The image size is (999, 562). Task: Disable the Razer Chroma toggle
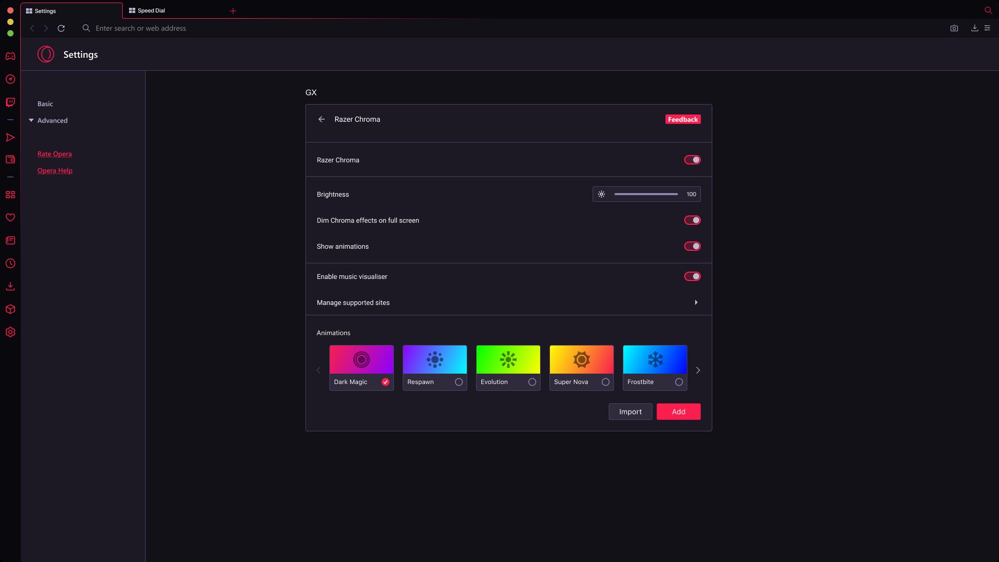tap(692, 160)
